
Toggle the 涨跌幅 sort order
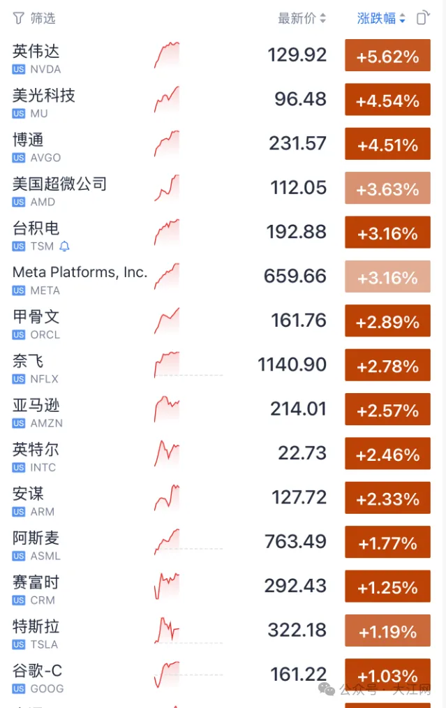pyautogui.click(x=381, y=19)
